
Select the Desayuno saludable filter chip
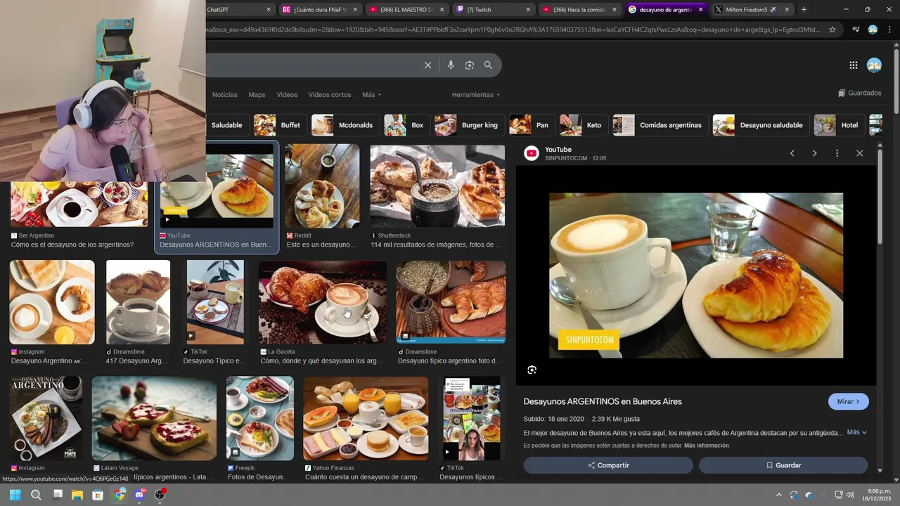(761, 125)
